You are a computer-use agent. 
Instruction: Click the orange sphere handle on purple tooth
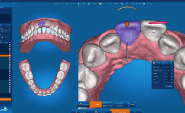click(x=127, y=24)
